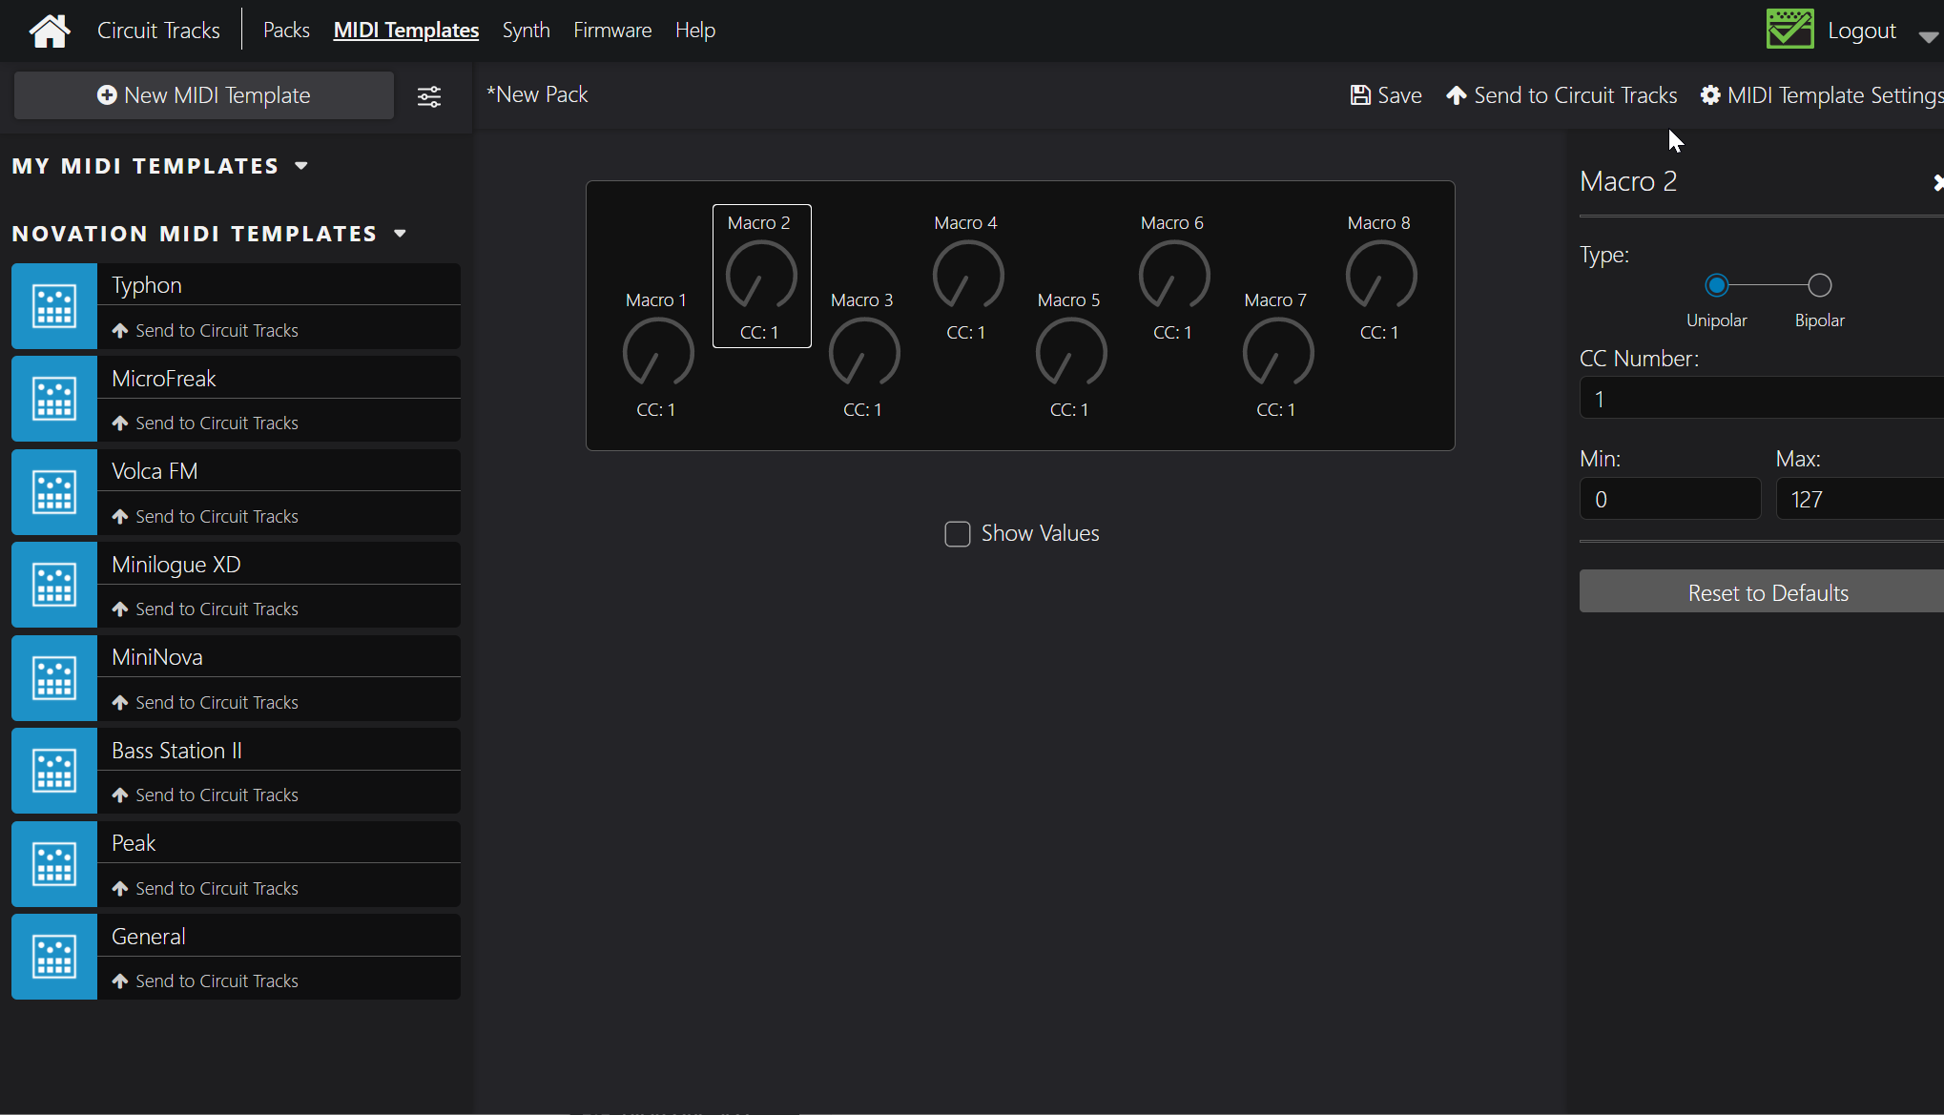Image resolution: width=1944 pixels, height=1115 pixels.
Task: Click the CC Number input field
Action: (x=1762, y=398)
